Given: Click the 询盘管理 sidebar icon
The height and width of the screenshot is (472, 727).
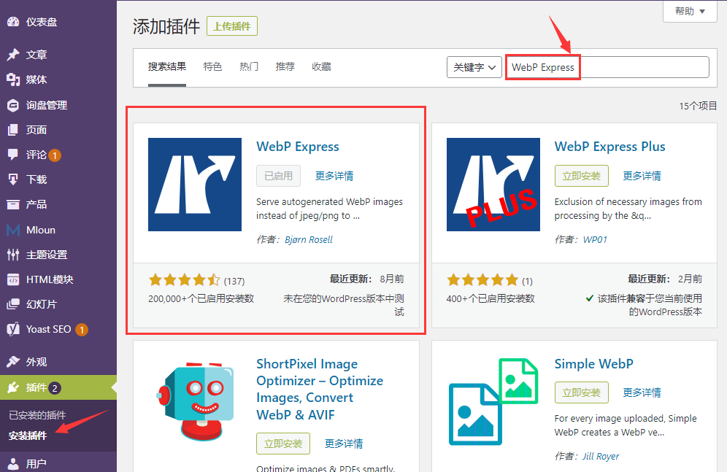Looking at the screenshot, I should click(13, 105).
